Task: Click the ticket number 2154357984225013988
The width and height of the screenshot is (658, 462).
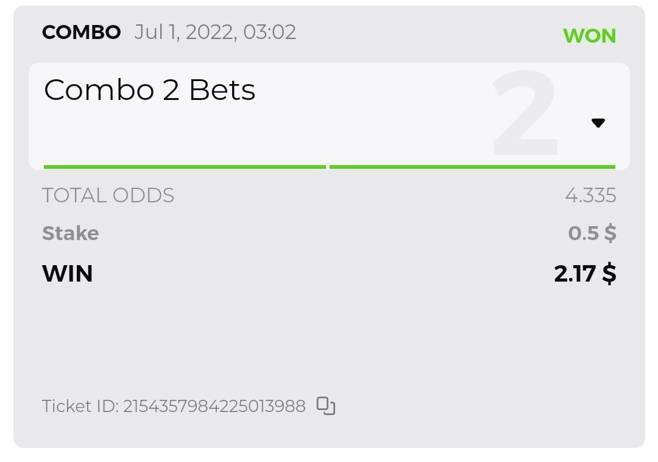Action: pos(214,407)
